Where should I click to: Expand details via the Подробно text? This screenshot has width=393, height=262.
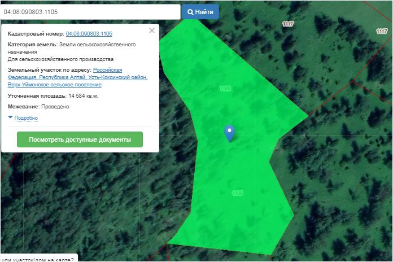click(x=26, y=118)
